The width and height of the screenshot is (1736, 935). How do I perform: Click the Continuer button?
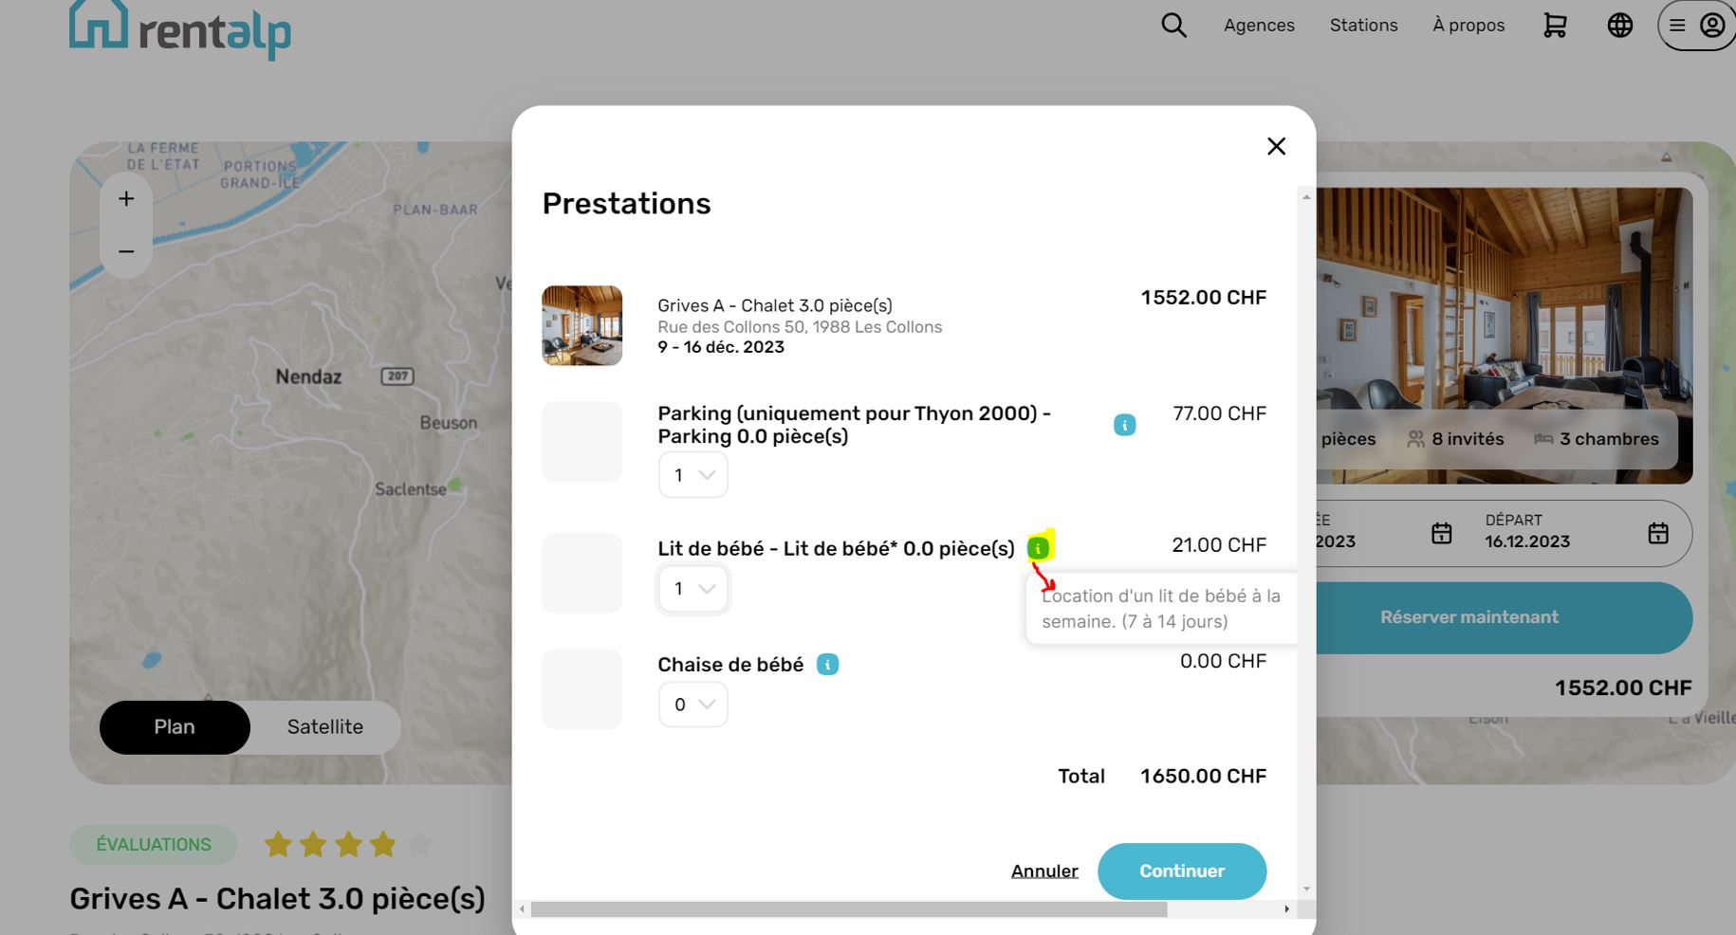1181,871
